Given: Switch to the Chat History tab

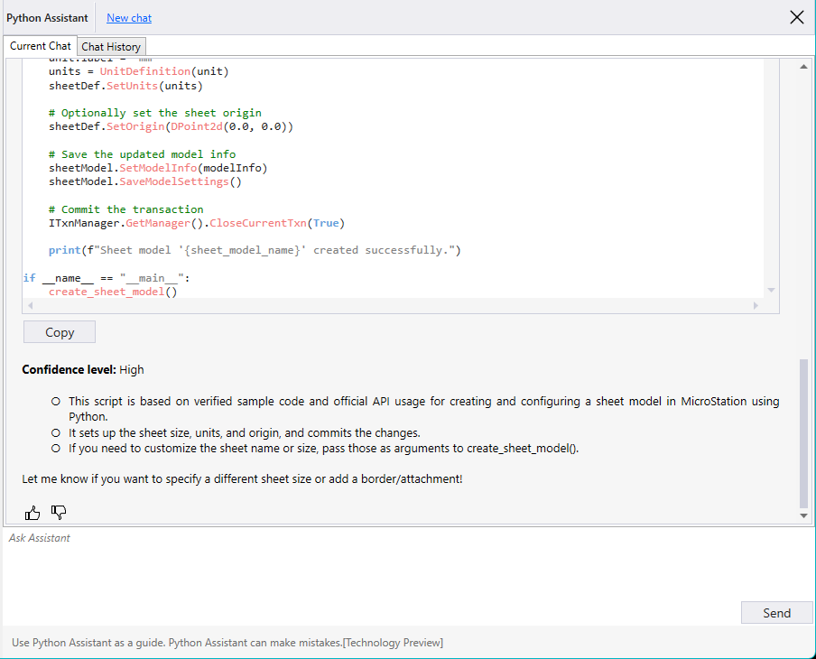Looking at the screenshot, I should pos(111,47).
